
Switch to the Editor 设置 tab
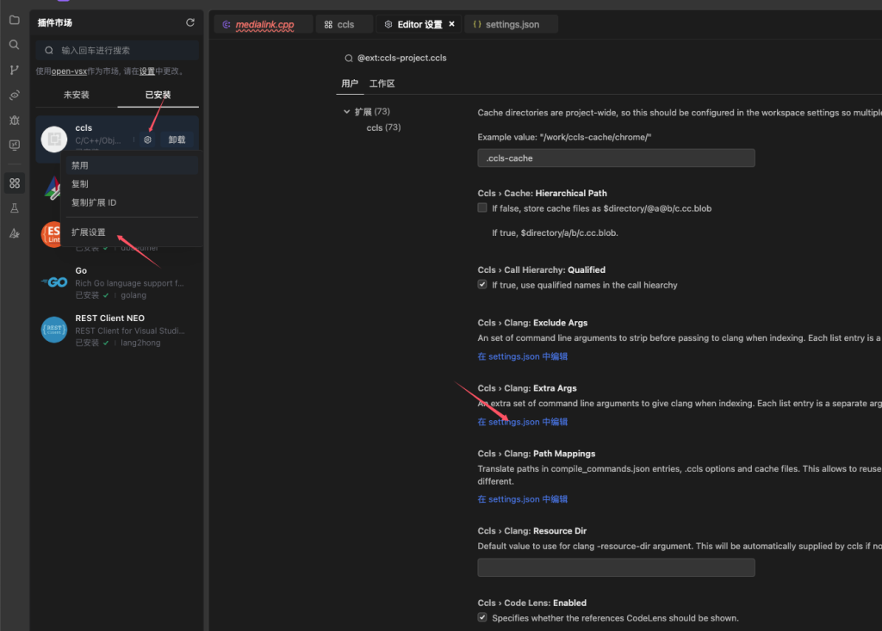pos(419,24)
